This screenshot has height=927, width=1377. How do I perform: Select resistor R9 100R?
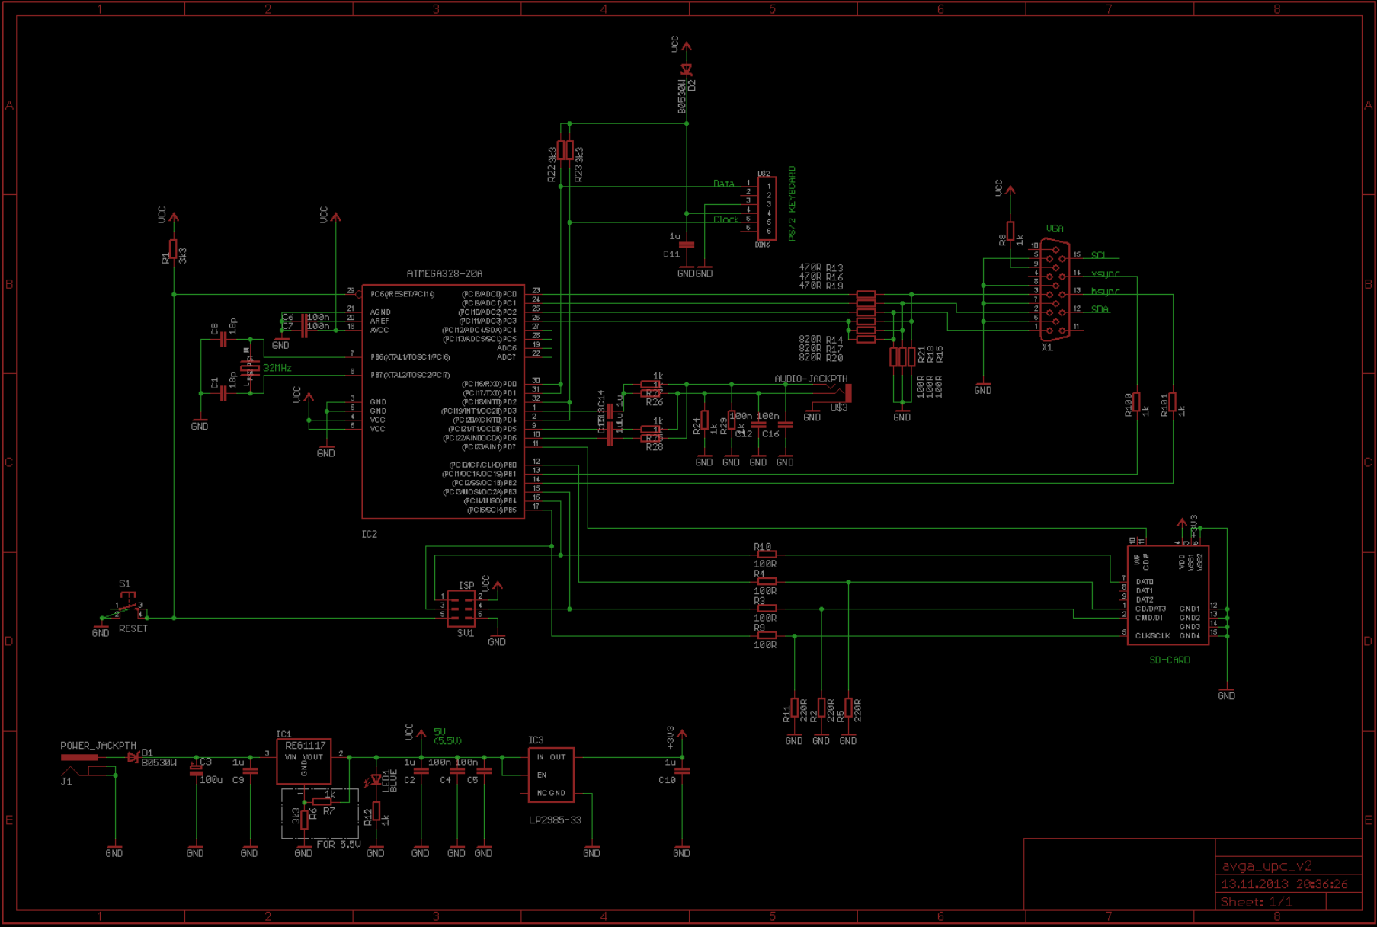coord(767,635)
